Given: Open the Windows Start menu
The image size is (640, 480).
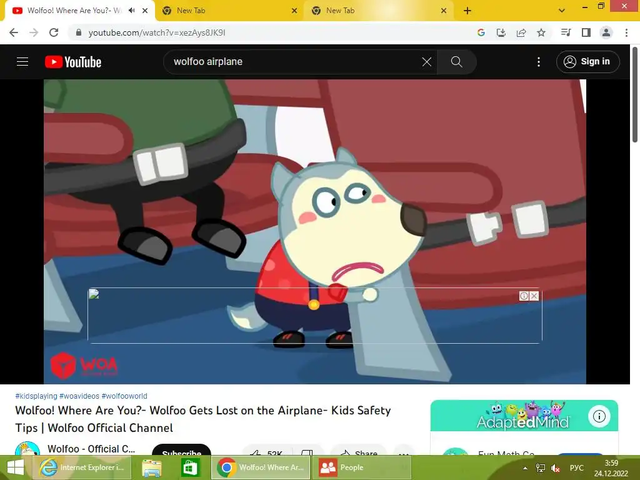Looking at the screenshot, I should [x=15, y=467].
